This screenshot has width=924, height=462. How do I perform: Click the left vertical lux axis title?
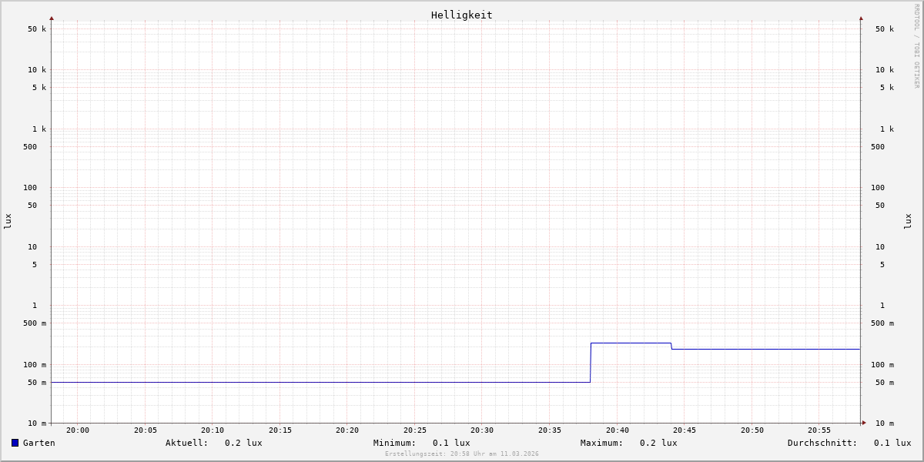(8, 222)
